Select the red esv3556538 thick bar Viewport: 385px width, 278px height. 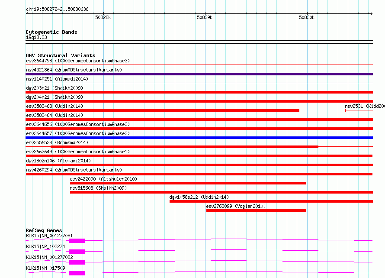click(x=184, y=147)
